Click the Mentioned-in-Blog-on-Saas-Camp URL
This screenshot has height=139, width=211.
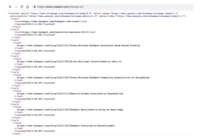tap(70, 110)
